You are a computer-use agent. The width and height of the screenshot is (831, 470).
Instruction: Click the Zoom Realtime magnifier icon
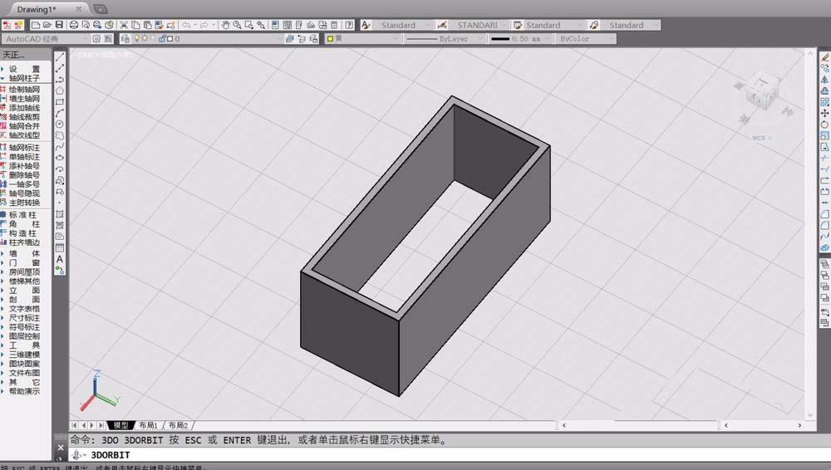coord(237,25)
